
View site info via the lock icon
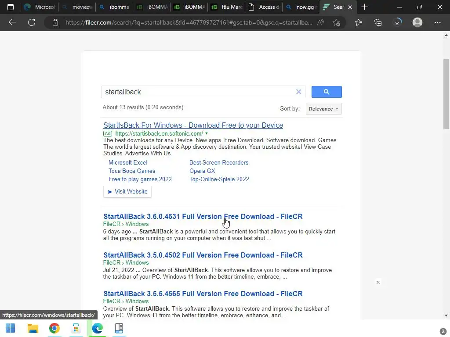point(55,22)
